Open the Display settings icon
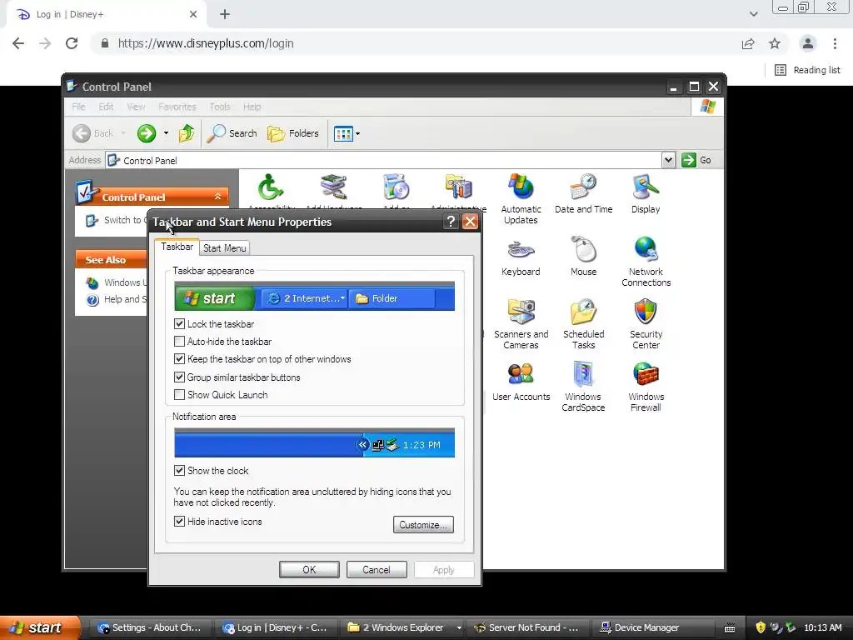This screenshot has height=640, width=853. 646,193
